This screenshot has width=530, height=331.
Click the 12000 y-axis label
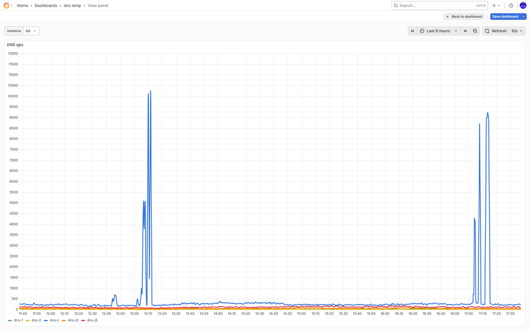pyautogui.click(x=12, y=54)
